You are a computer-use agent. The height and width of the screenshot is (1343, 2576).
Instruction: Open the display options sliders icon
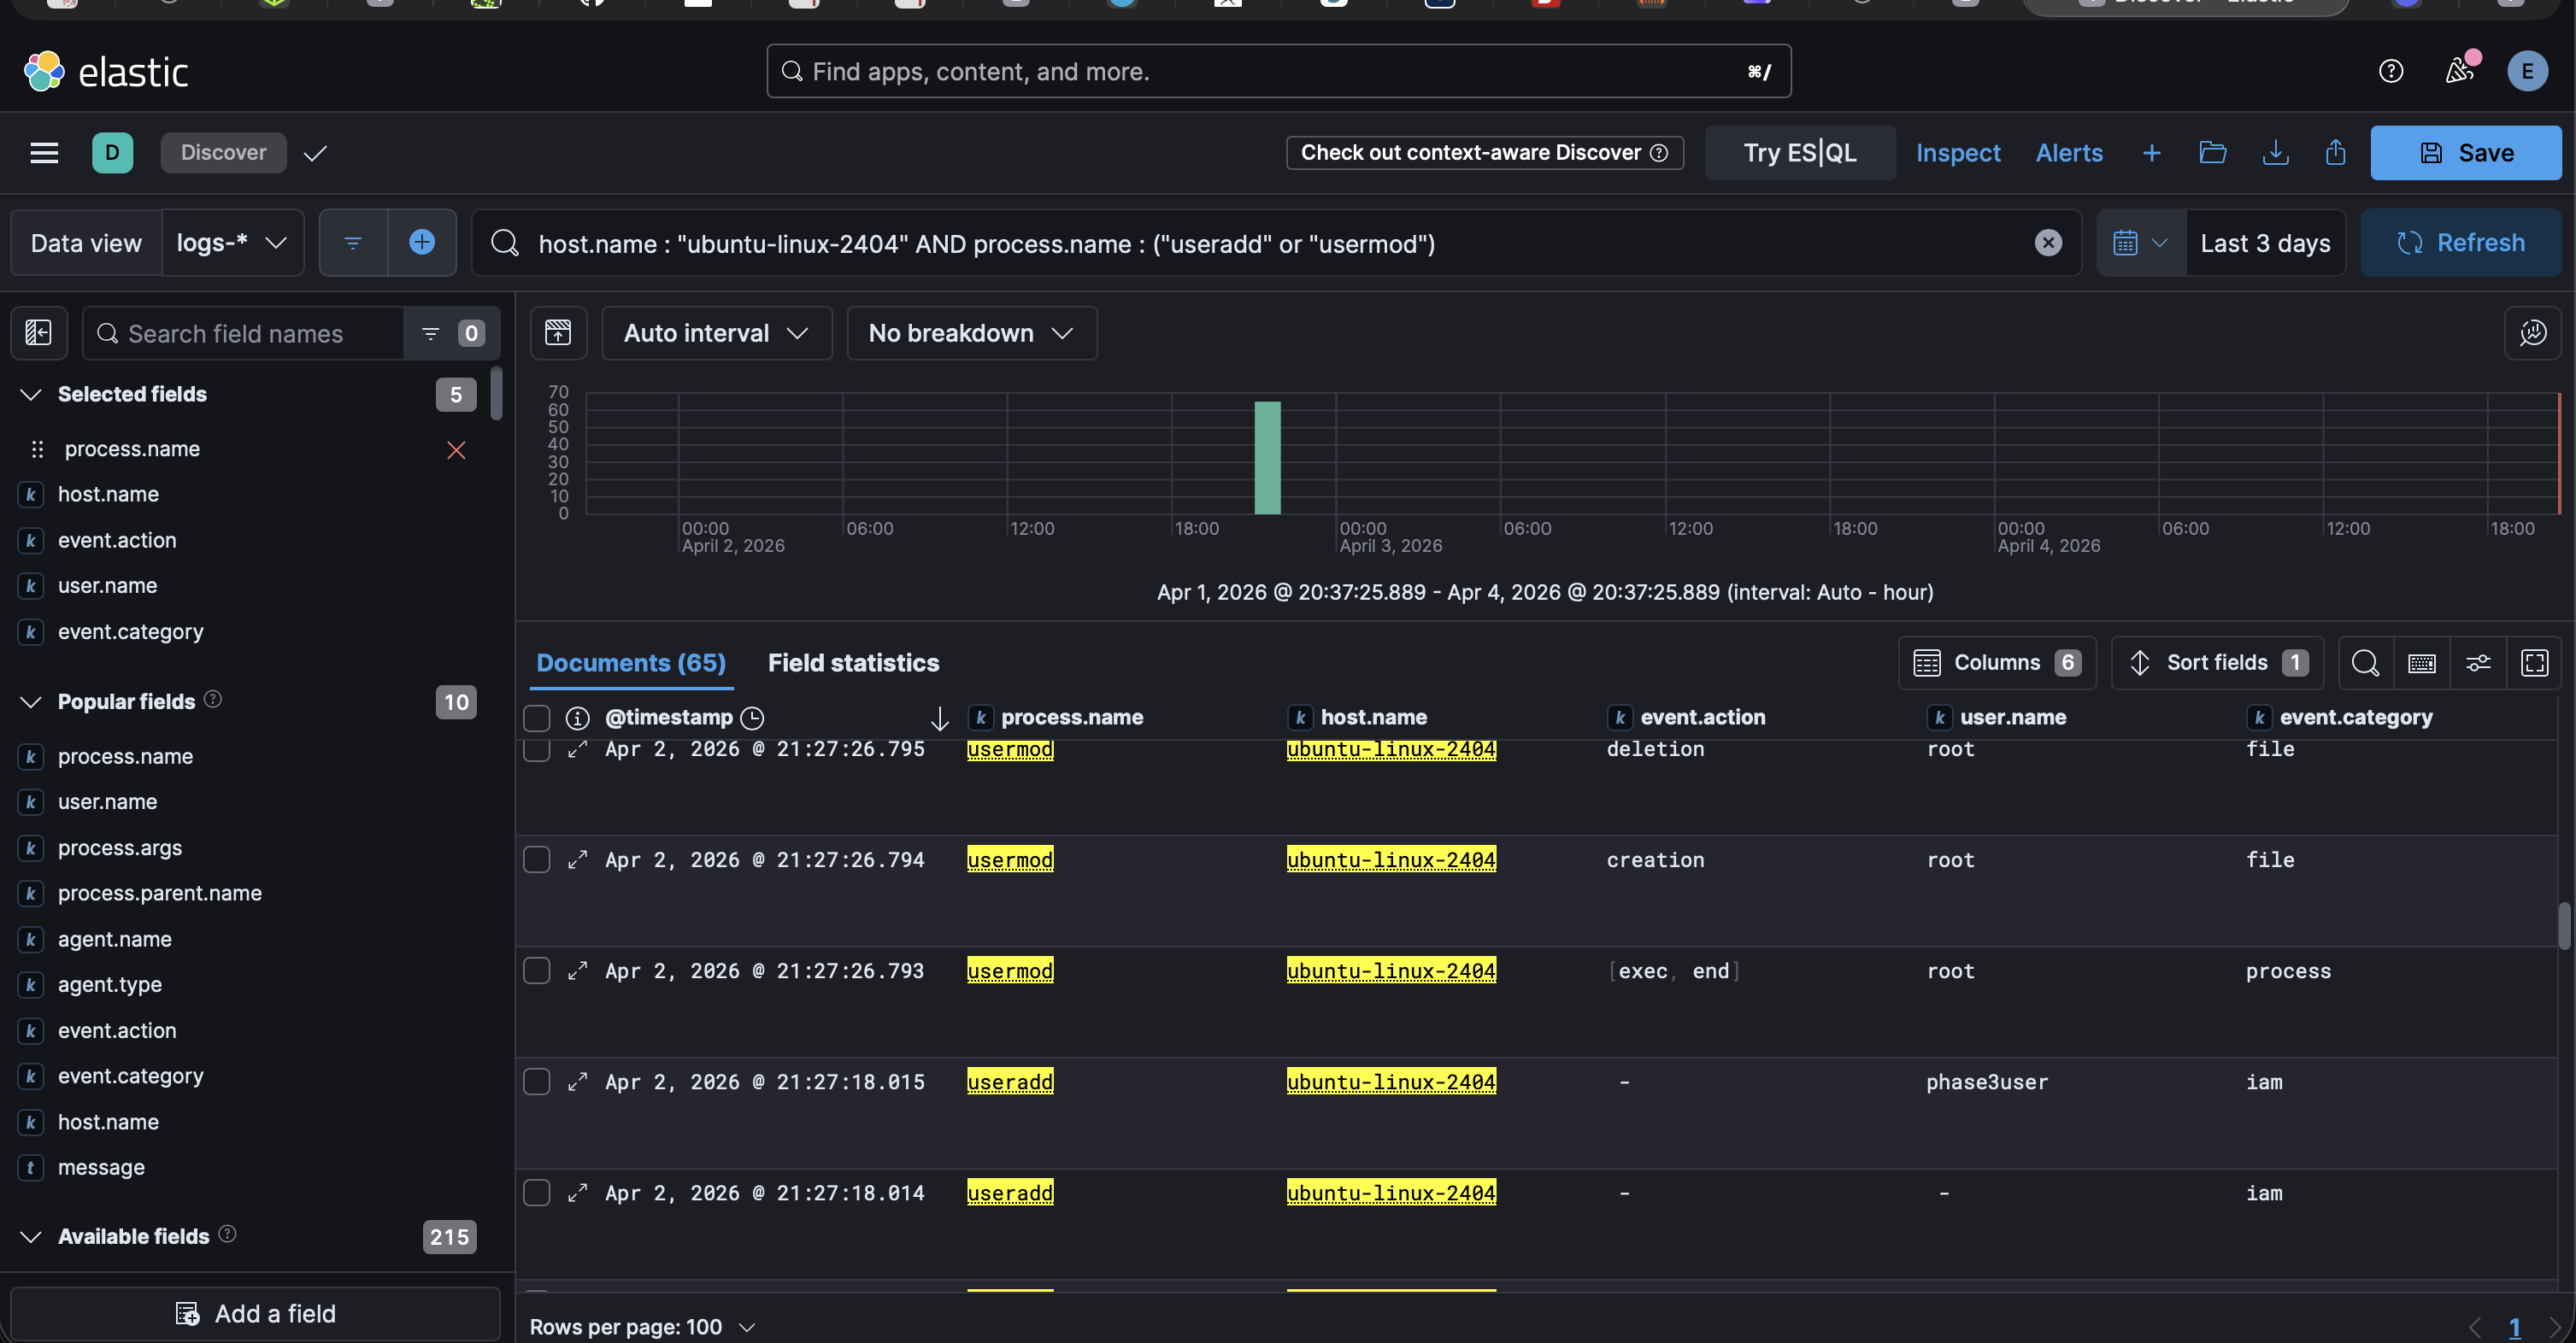[2477, 662]
